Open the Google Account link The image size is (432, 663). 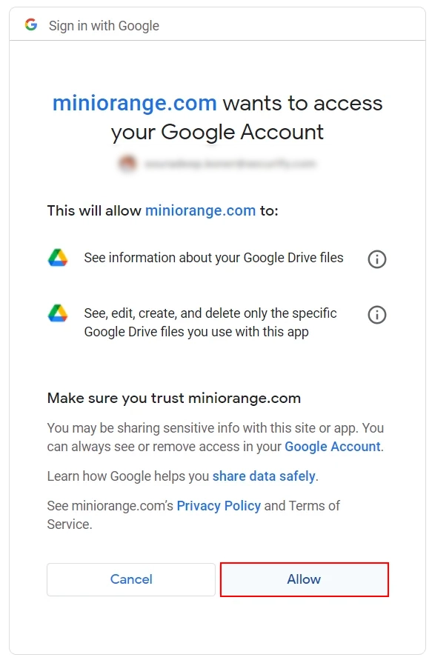(333, 447)
